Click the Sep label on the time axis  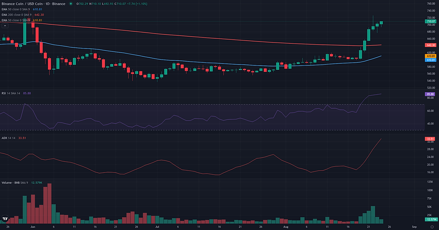pyautogui.click(x=414, y=227)
